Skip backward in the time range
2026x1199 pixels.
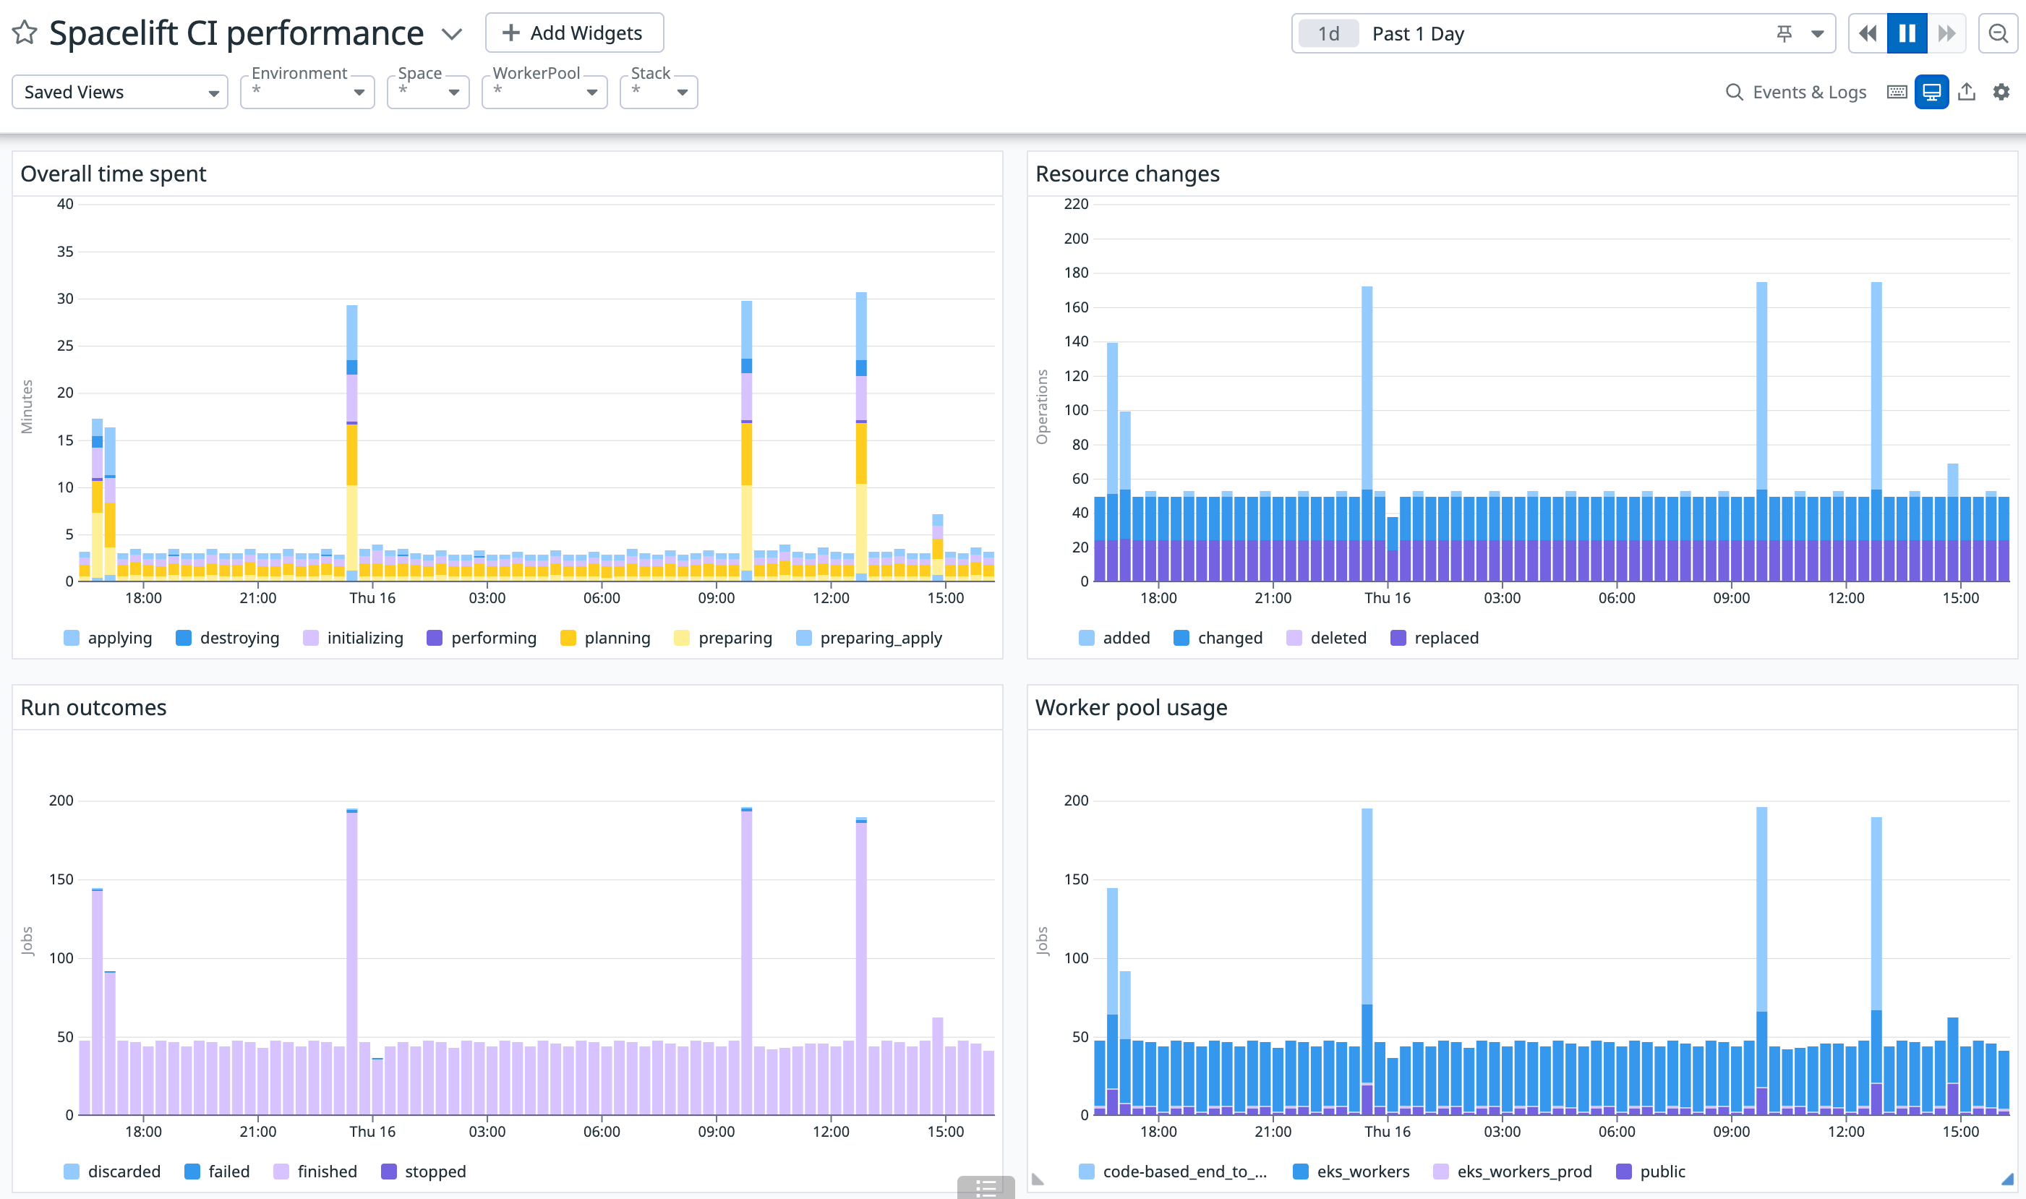tap(1867, 33)
